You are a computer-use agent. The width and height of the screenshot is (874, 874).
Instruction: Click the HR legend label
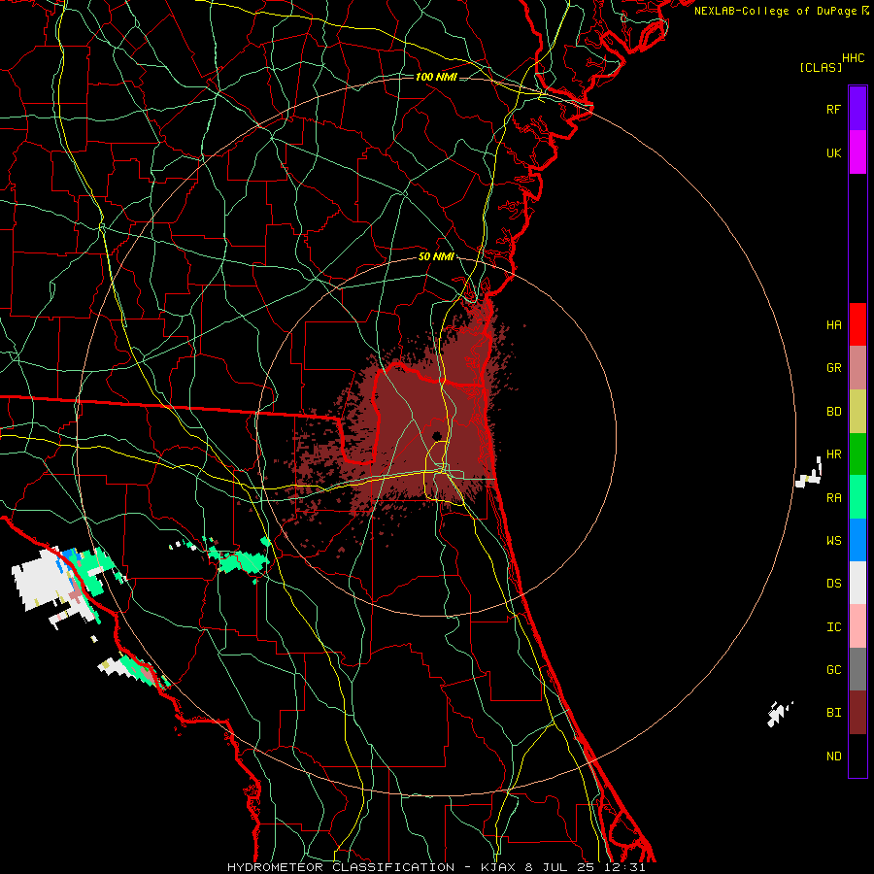pos(834,454)
